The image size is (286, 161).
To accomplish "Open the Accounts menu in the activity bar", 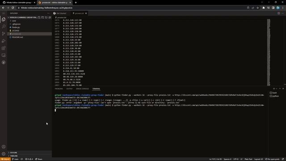I will 4,147.
